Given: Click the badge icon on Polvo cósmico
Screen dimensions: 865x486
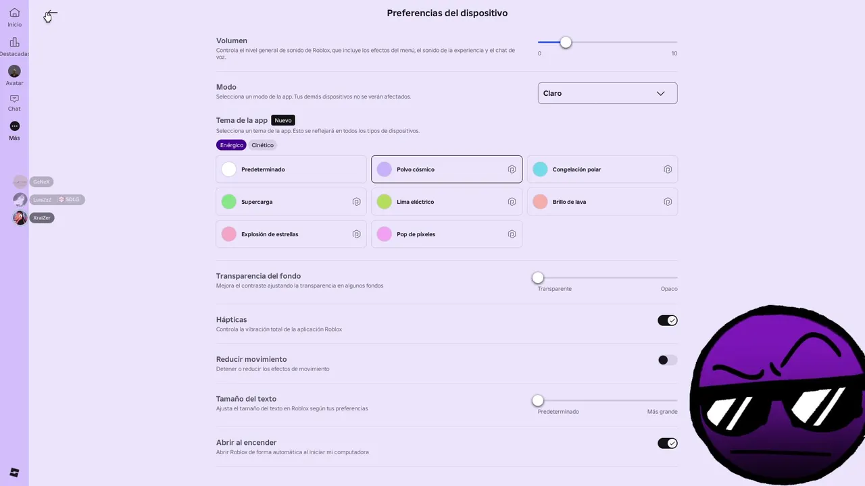Looking at the screenshot, I should (512, 169).
